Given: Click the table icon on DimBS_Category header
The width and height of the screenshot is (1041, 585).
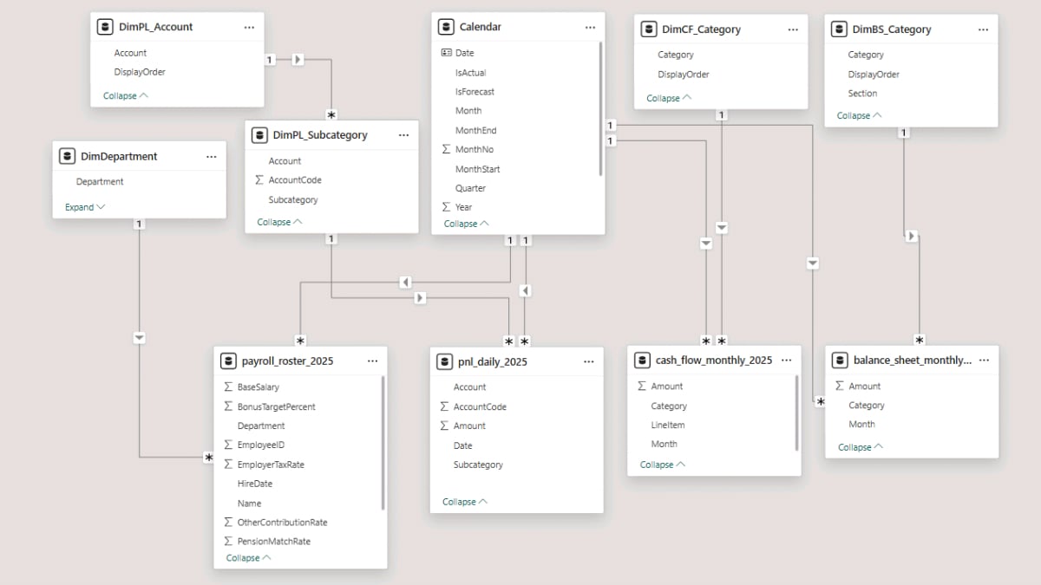Looking at the screenshot, I should tap(838, 29).
